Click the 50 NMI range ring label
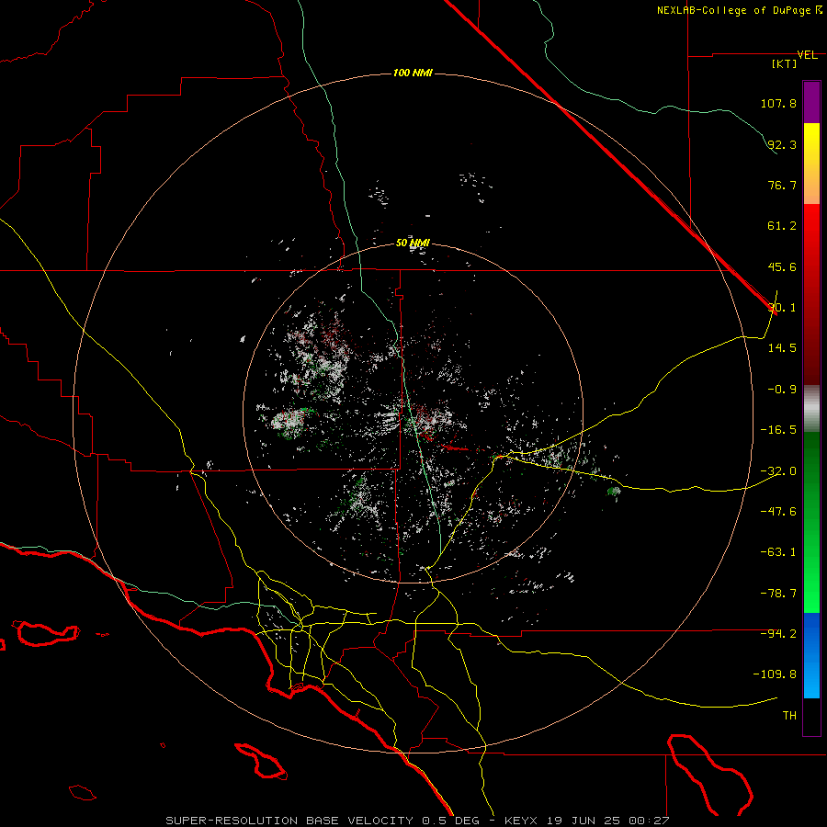 point(413,244)
